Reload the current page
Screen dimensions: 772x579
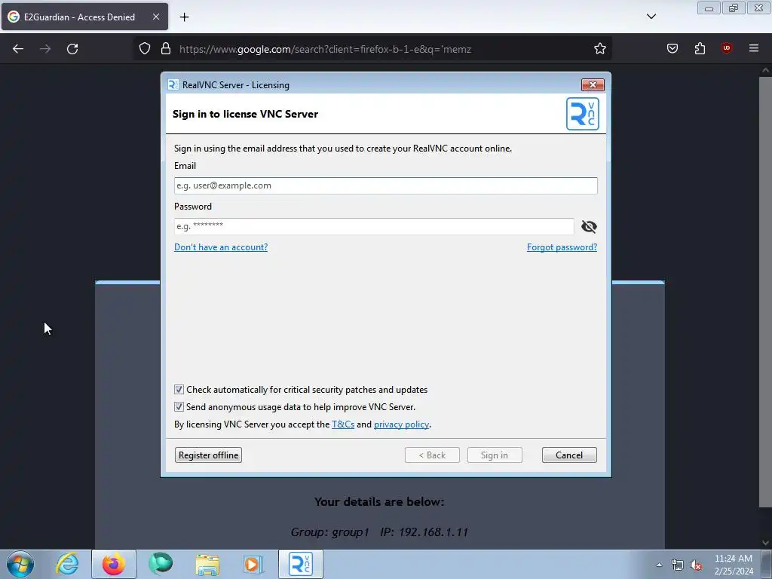72,49
